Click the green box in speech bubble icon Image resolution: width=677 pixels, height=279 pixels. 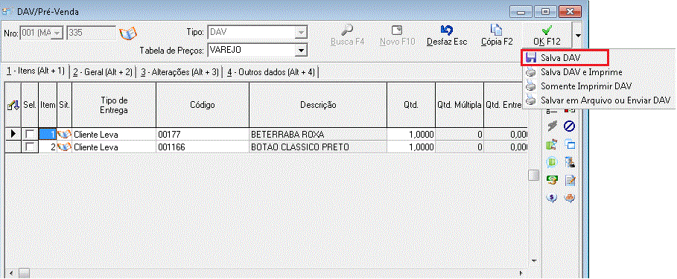pyautogui.click(x=552, y=163)
